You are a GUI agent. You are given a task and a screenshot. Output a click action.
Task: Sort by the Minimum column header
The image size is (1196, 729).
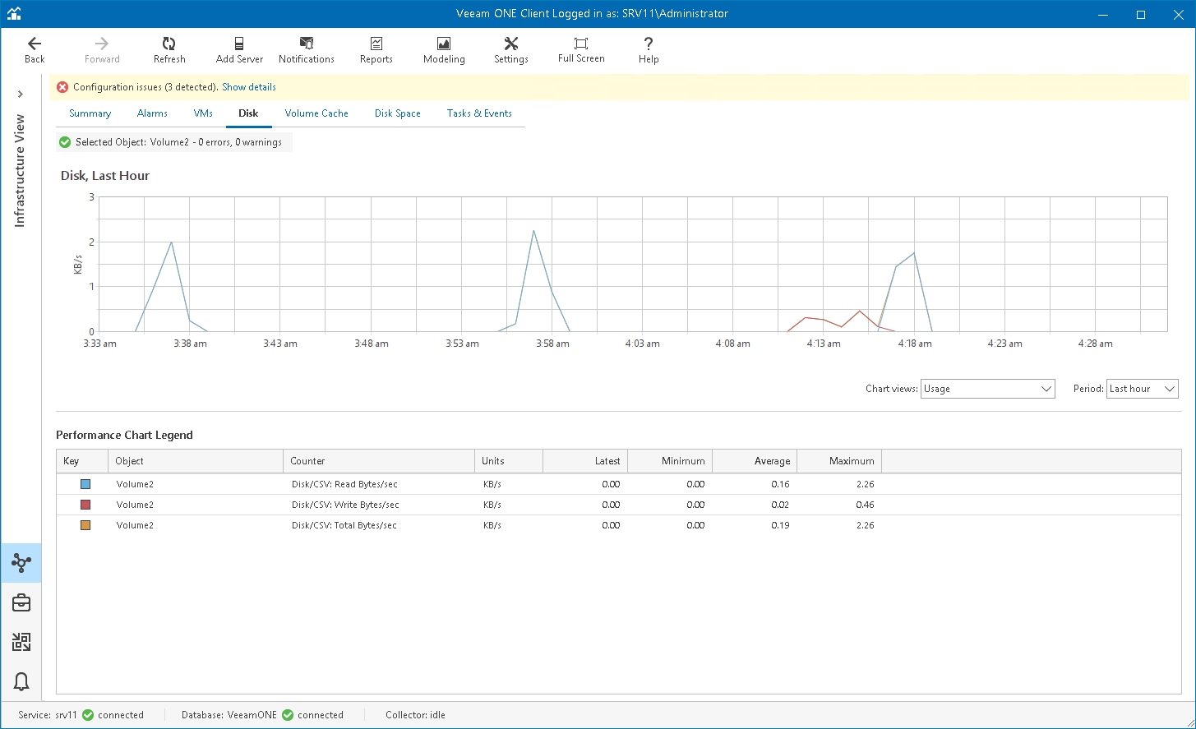tap(670, 461)
